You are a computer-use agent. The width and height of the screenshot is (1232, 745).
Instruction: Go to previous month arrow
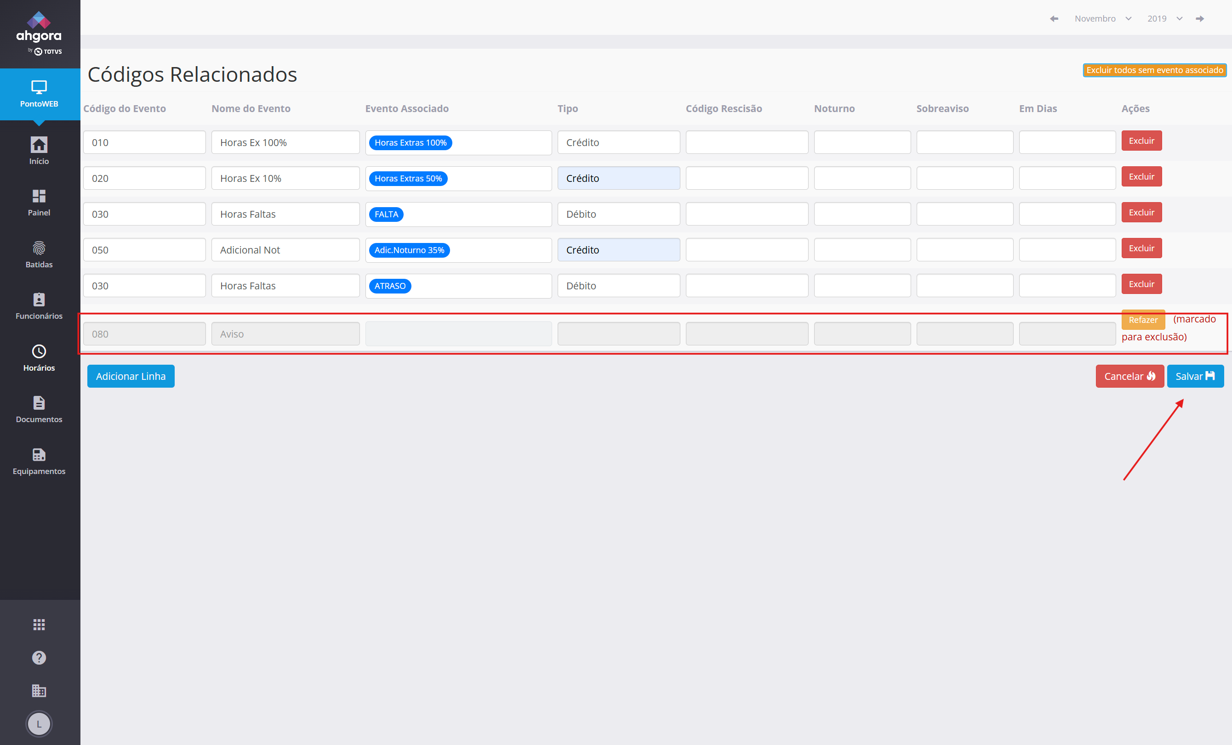point(1054,18)
